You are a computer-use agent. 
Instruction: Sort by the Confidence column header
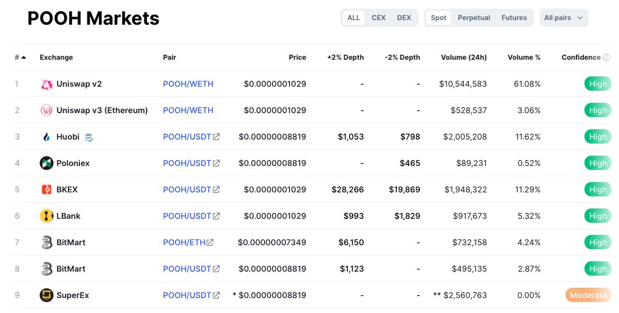coord(581,57)
